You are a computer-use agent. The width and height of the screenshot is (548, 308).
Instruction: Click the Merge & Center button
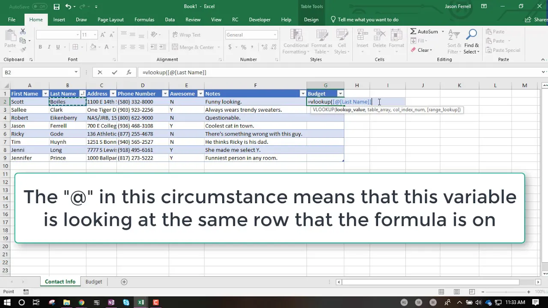coord(197,47)
